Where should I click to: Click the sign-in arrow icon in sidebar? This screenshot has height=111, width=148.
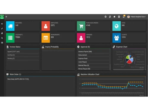pyautogui.click(x=2, y=24)
